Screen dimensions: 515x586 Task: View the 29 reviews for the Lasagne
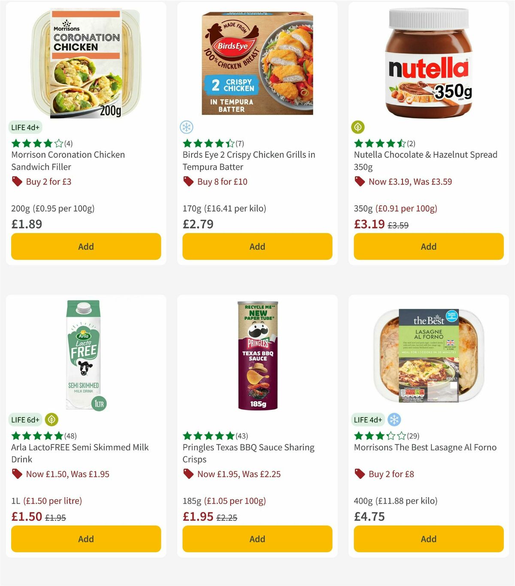[x=413, y=435]
